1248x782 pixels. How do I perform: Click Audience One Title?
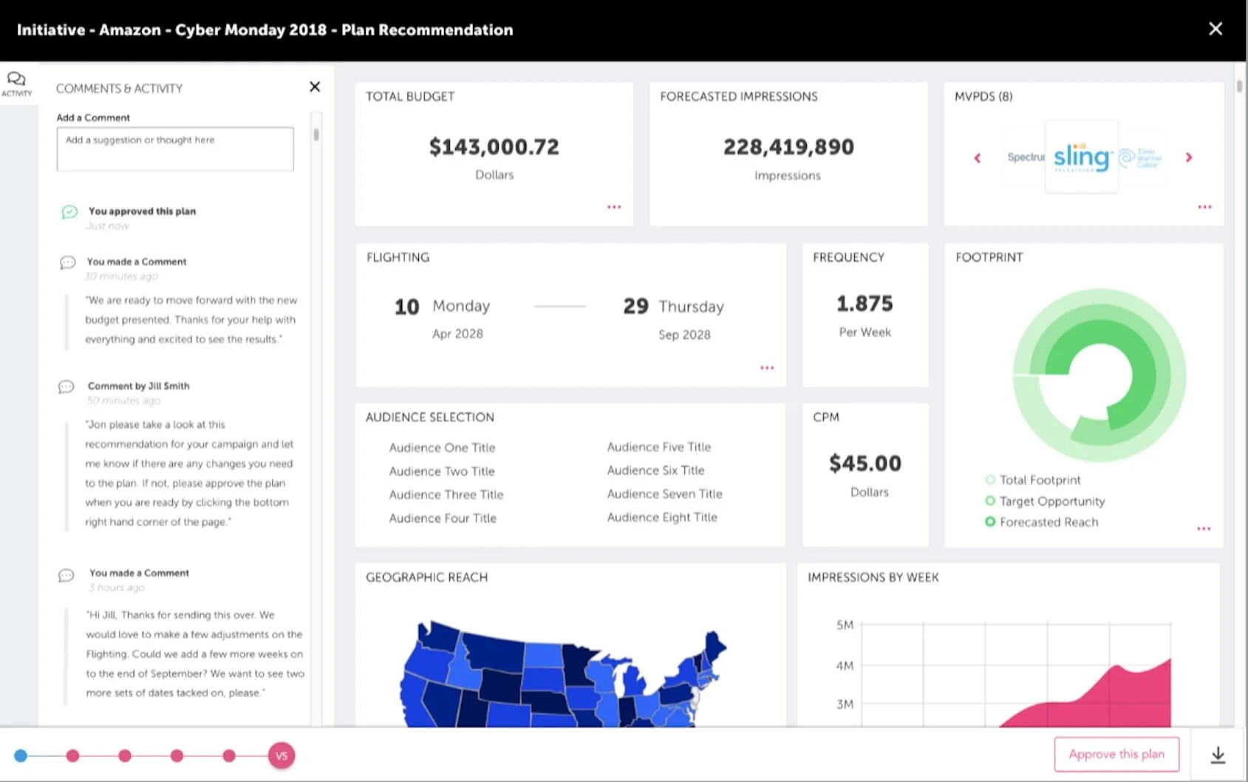[442, 447]
